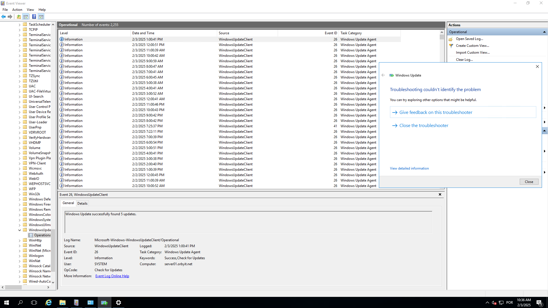Switch to the Details tab
The height and width of the screenshot is (308, 548).
(x=82, y=203)
